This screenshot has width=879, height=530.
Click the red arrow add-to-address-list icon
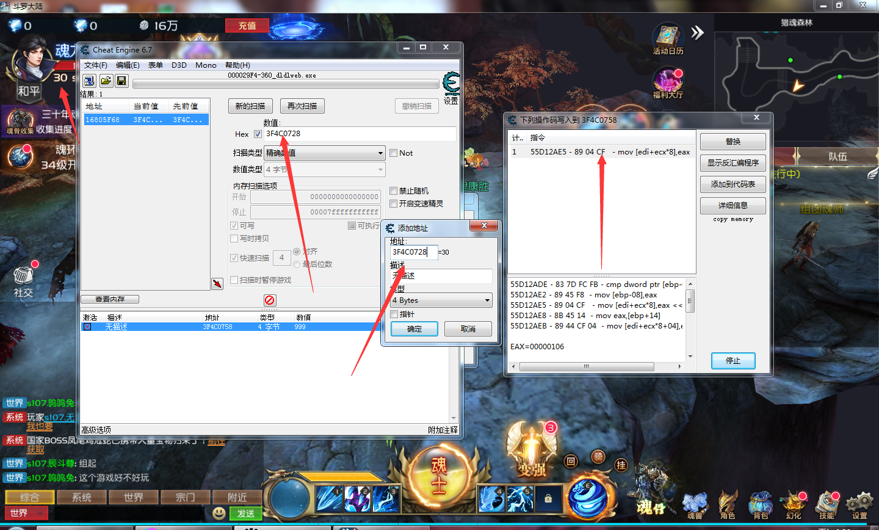point(217,284)
